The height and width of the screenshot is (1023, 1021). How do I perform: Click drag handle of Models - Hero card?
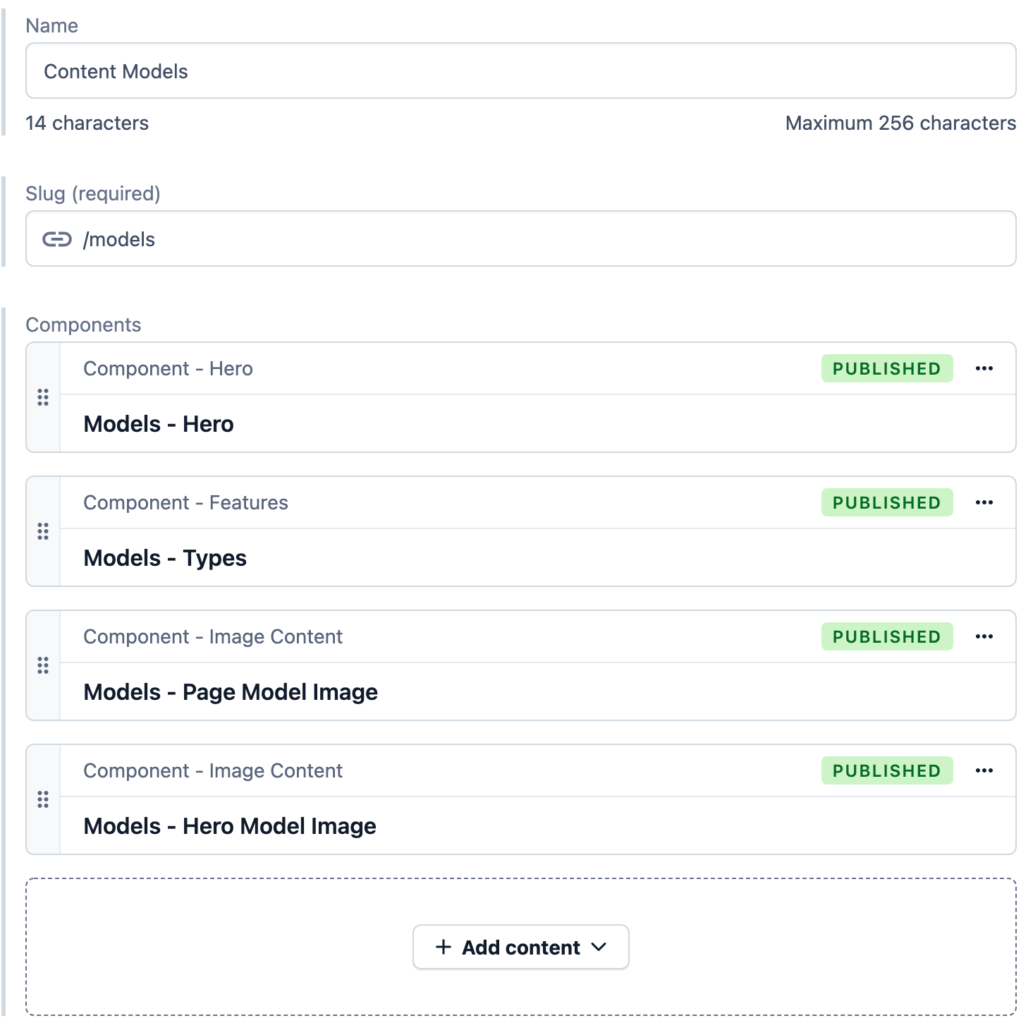point(43,397)
